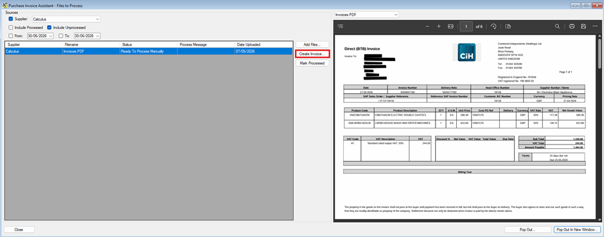This screenshot has height=237, width=604.
Task: Sort by the Filename column header
Action: pyautogui.click(x=91, y=44)
